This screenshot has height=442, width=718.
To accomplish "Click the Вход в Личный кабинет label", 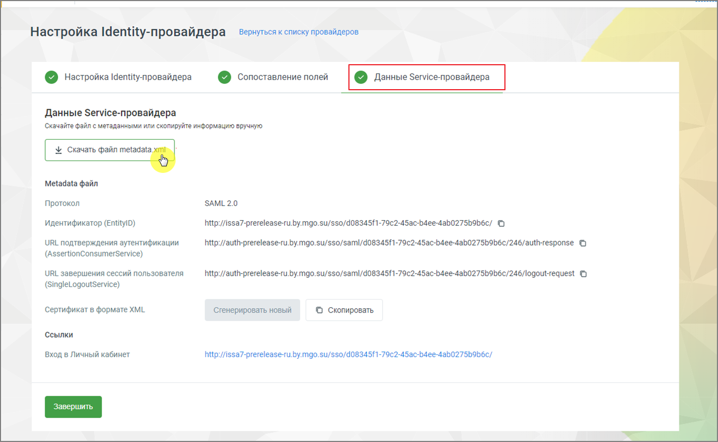I will [x=88, y=354].
